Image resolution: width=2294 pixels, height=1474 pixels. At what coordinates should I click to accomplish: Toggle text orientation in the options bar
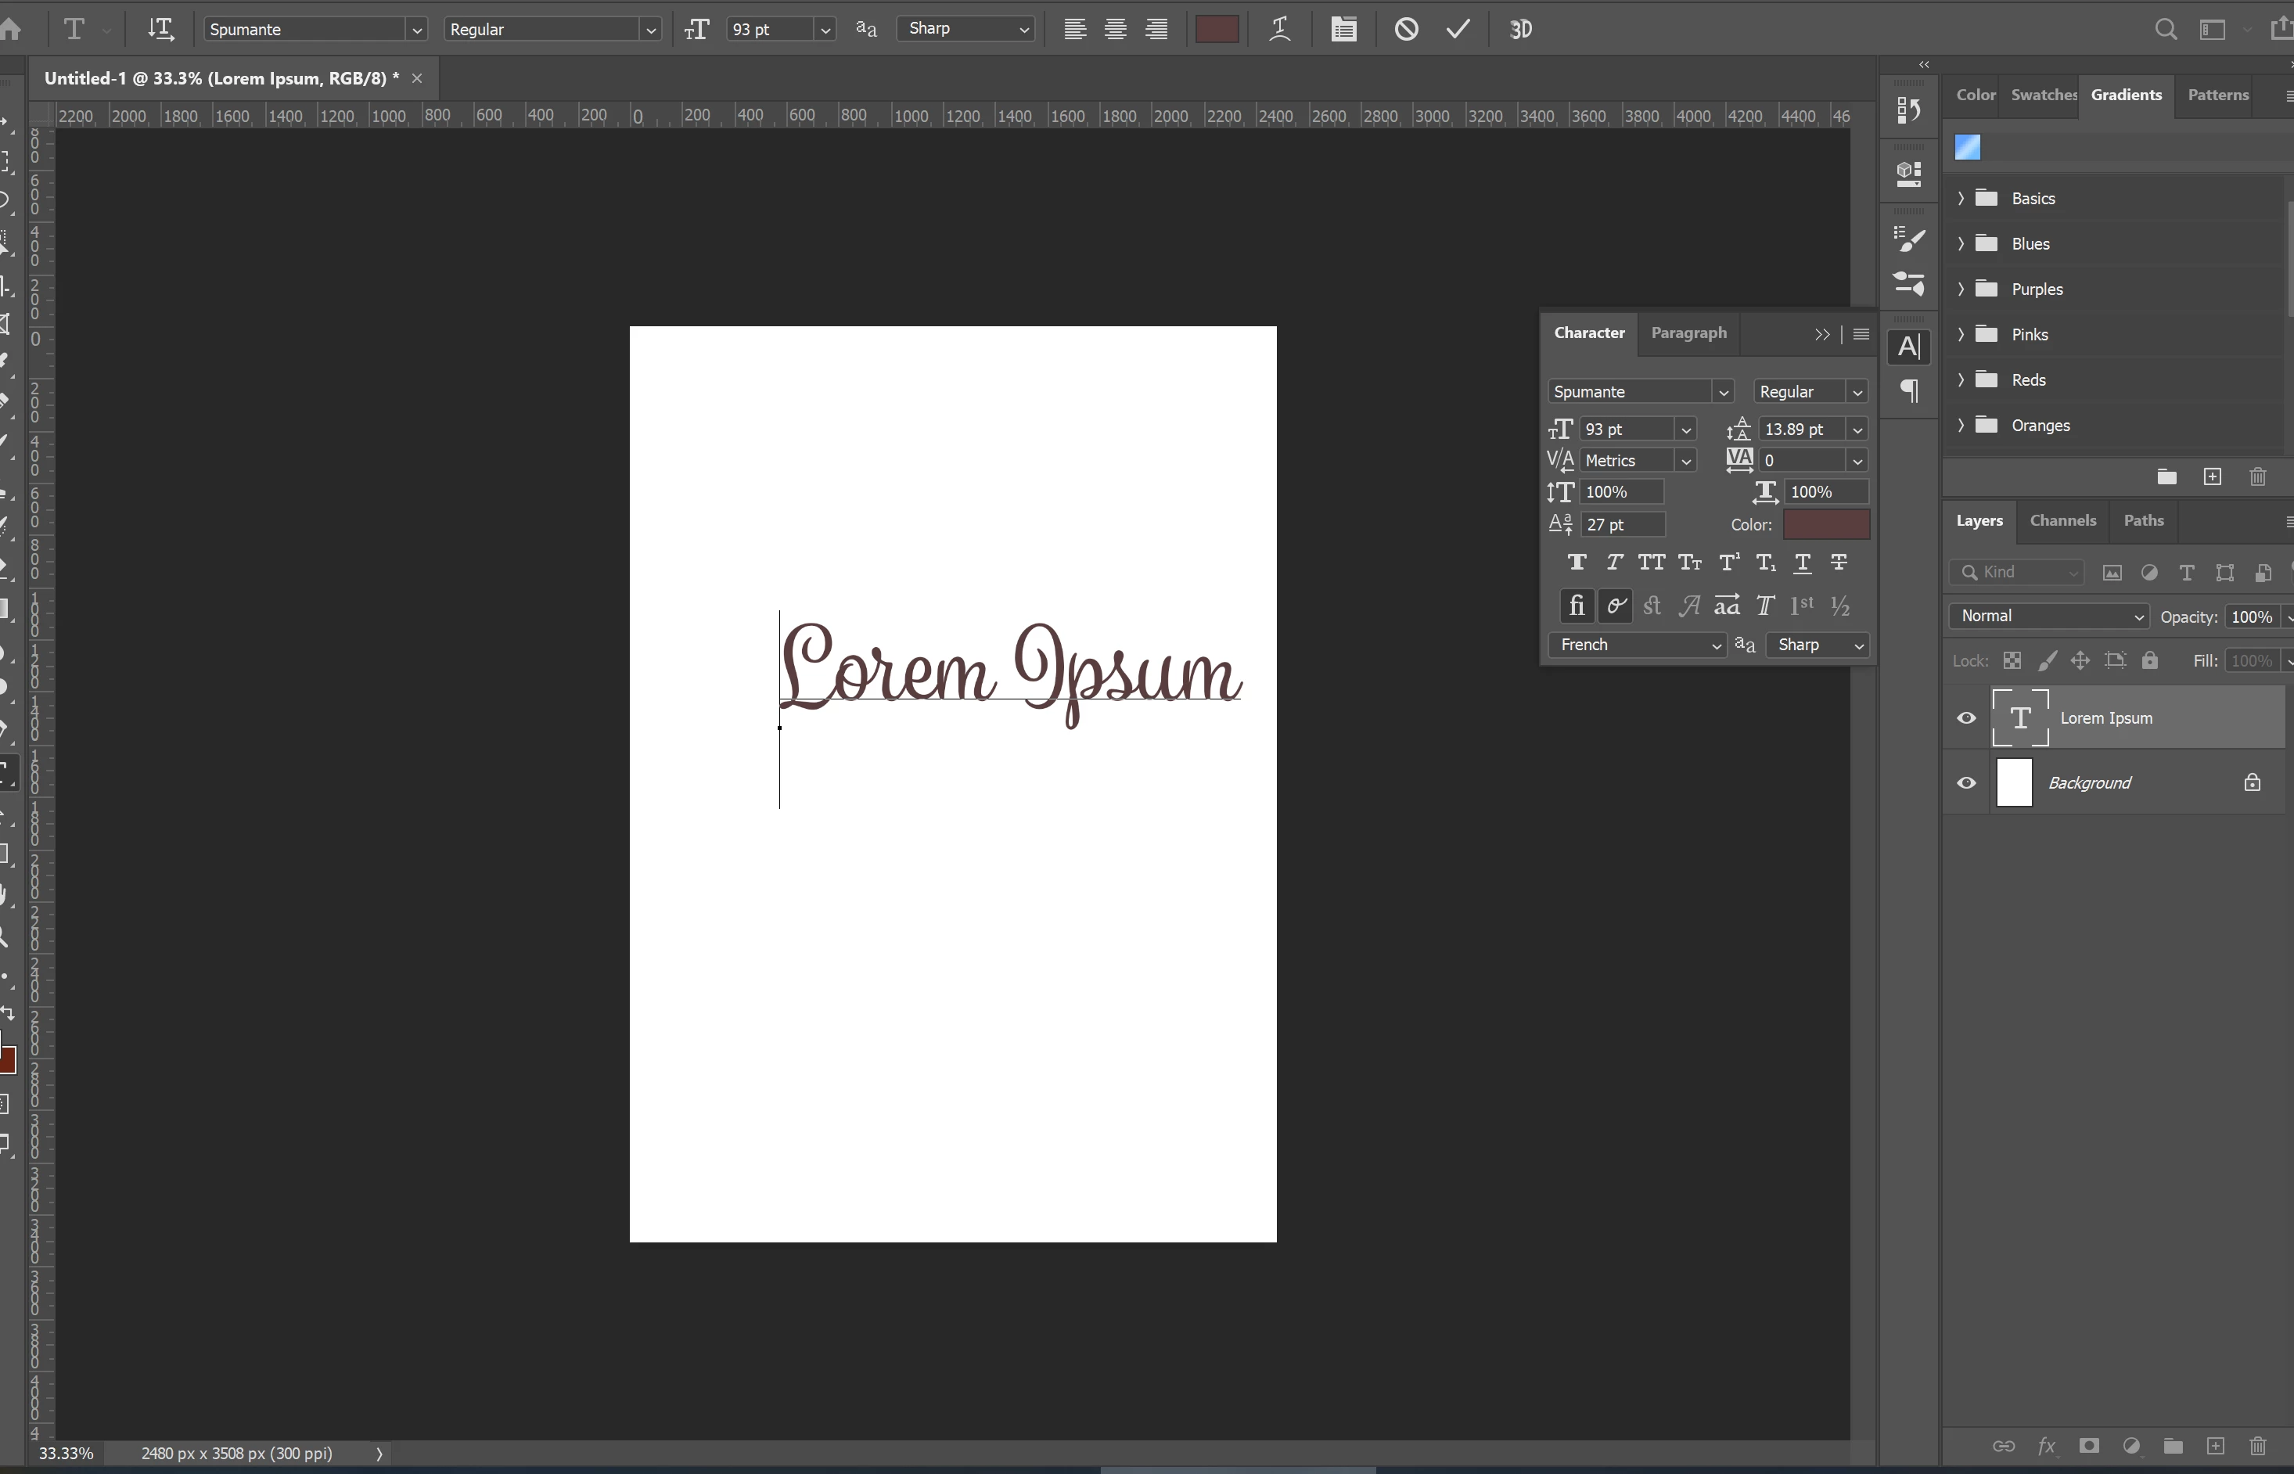click(x=160, y=29)
